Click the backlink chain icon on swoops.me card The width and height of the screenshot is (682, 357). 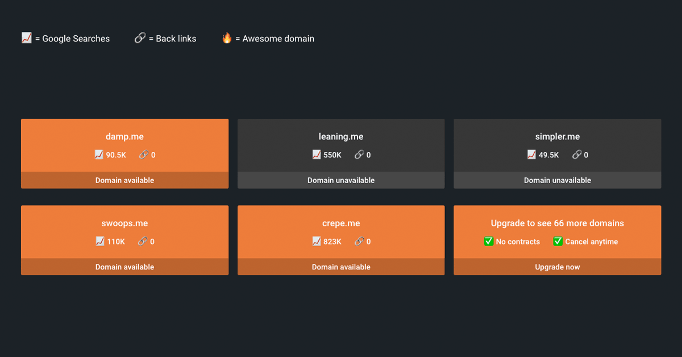(x=143, y=242)
